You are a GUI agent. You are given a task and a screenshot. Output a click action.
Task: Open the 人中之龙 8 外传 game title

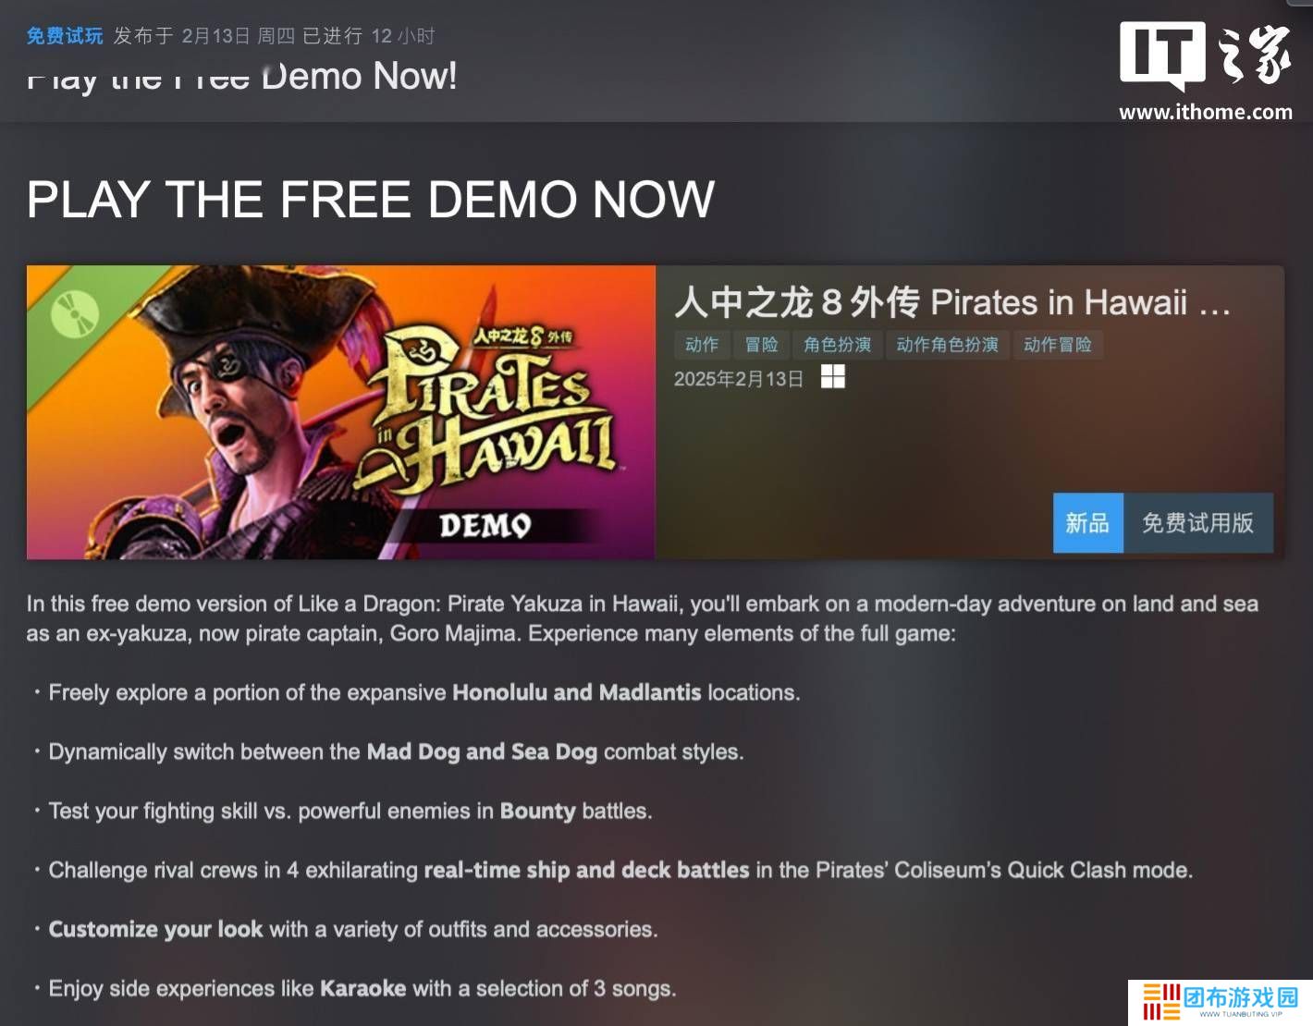[952, 302]
